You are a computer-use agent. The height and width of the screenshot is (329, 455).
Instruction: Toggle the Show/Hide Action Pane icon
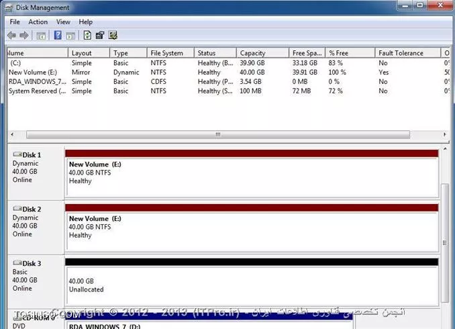70,36
